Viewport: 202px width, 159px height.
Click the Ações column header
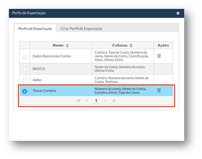163,45
